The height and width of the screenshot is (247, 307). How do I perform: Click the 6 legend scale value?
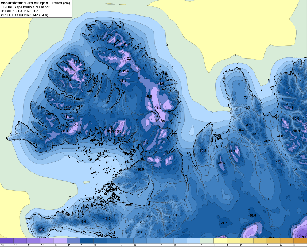point(294,245)
